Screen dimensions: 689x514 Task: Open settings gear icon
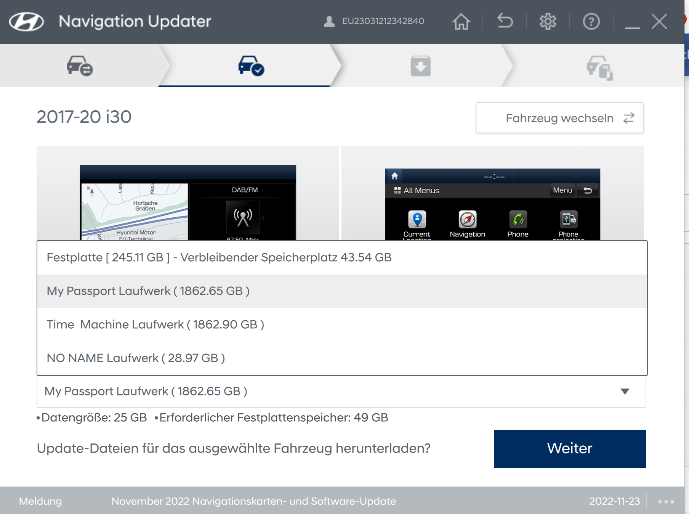(548, 21)
